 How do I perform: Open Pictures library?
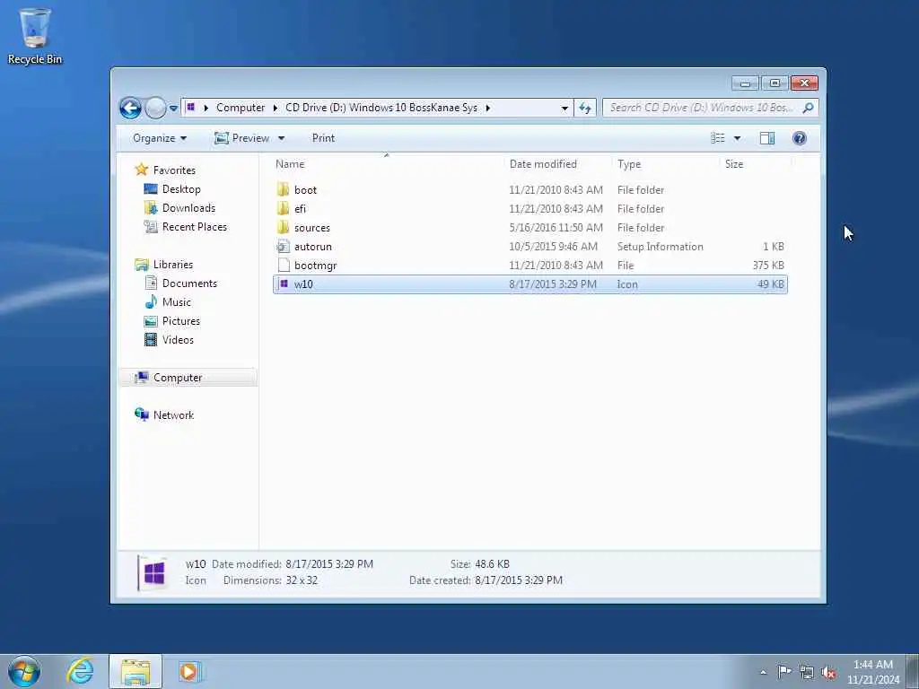[180, 320]
